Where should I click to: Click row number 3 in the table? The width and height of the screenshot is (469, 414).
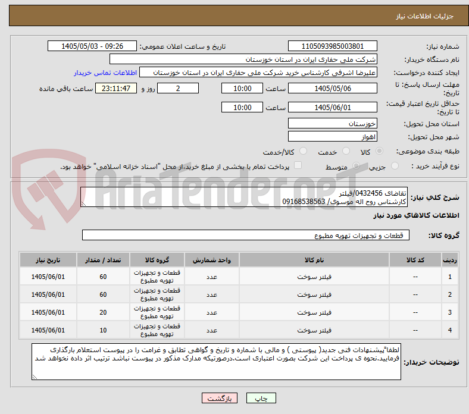click(x=449, y=313)
